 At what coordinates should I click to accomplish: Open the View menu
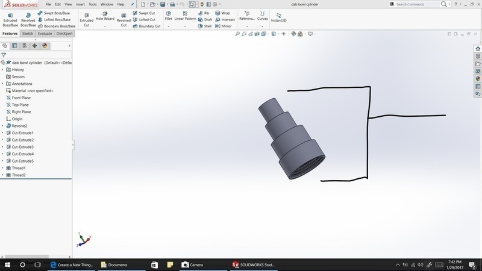coord(68,4)
